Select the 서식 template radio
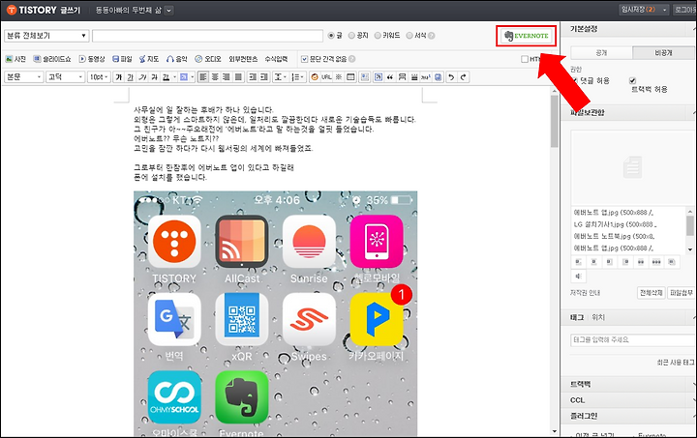Viewport: 697px width, 438px height. point(409,36)
